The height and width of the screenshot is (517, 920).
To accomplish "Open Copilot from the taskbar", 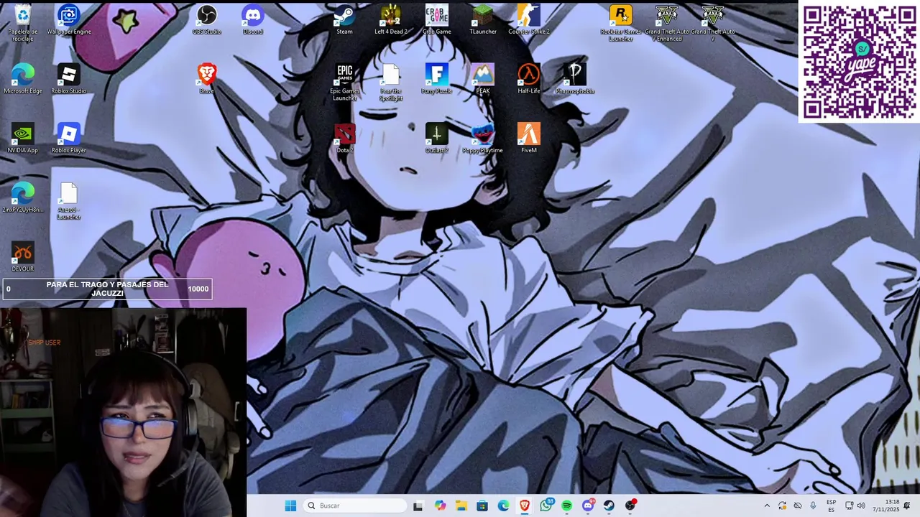I will click(440, 506).
